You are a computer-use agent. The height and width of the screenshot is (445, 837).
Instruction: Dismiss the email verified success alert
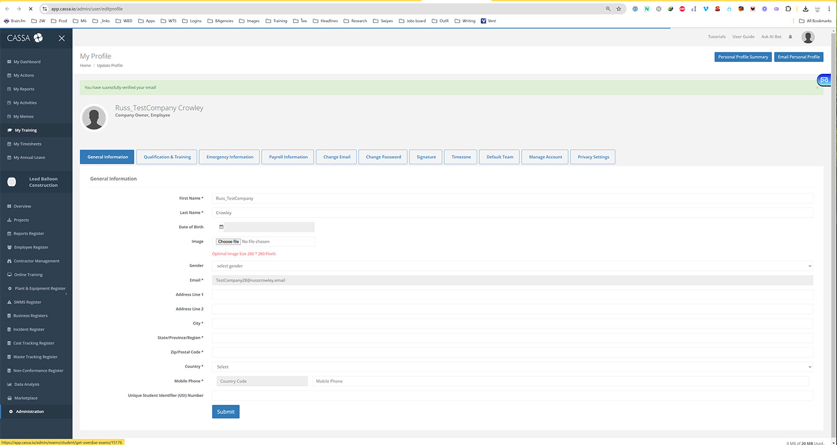coord(817,88)
